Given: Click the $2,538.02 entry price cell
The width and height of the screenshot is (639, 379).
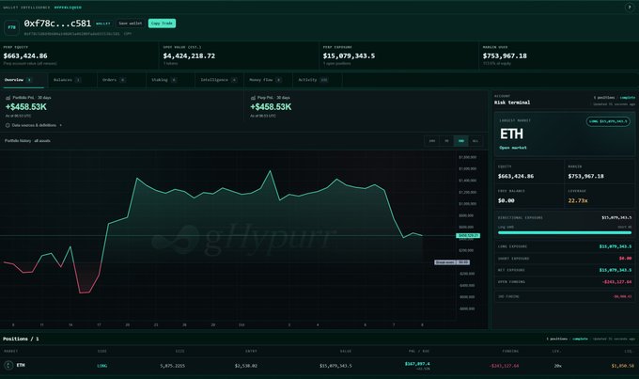Looking at the screenshot, I should pos(246,366).
